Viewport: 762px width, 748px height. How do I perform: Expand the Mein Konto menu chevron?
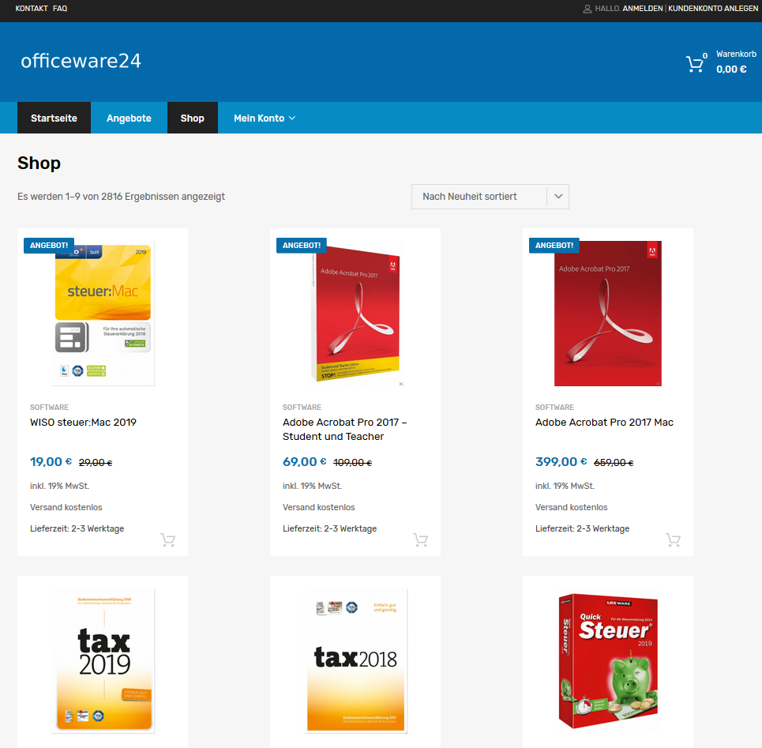point(292,118)
